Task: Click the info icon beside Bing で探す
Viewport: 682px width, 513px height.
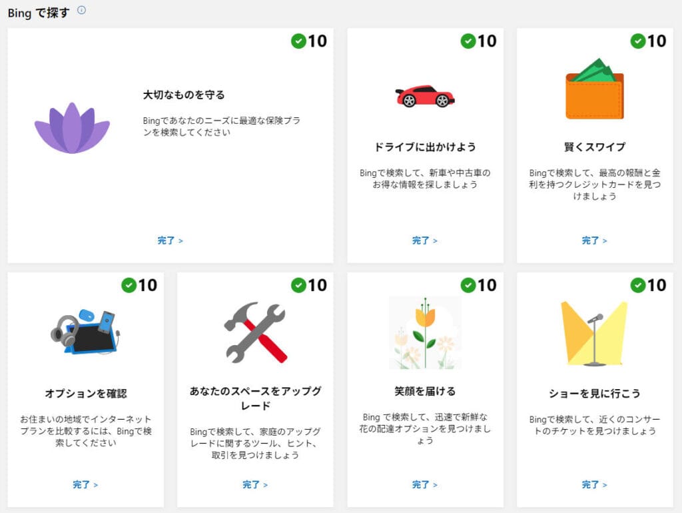Action: tap(82, 10)
